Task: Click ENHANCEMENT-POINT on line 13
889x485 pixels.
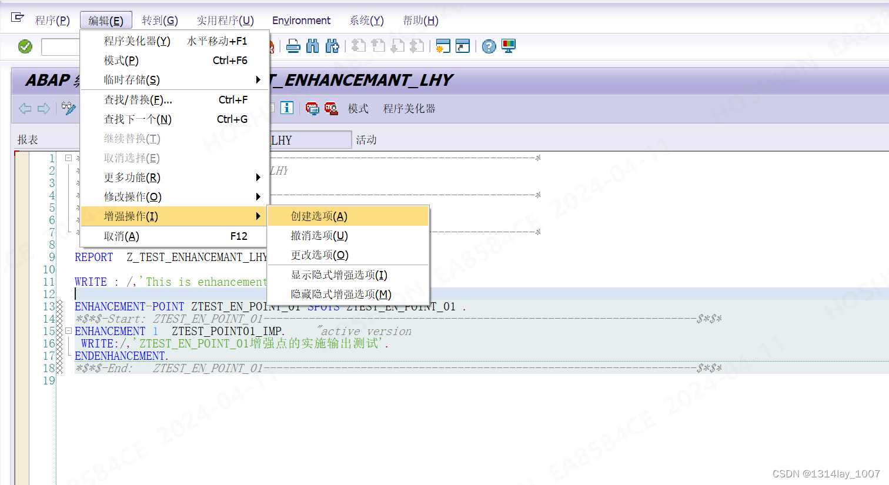Action: 129,306
